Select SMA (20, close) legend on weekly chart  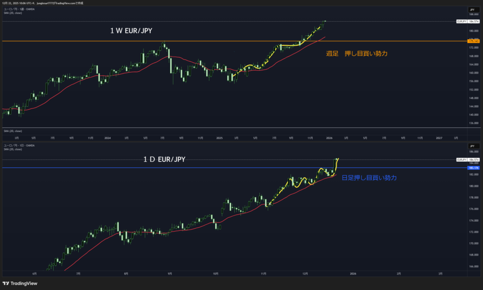click(13, 13)
